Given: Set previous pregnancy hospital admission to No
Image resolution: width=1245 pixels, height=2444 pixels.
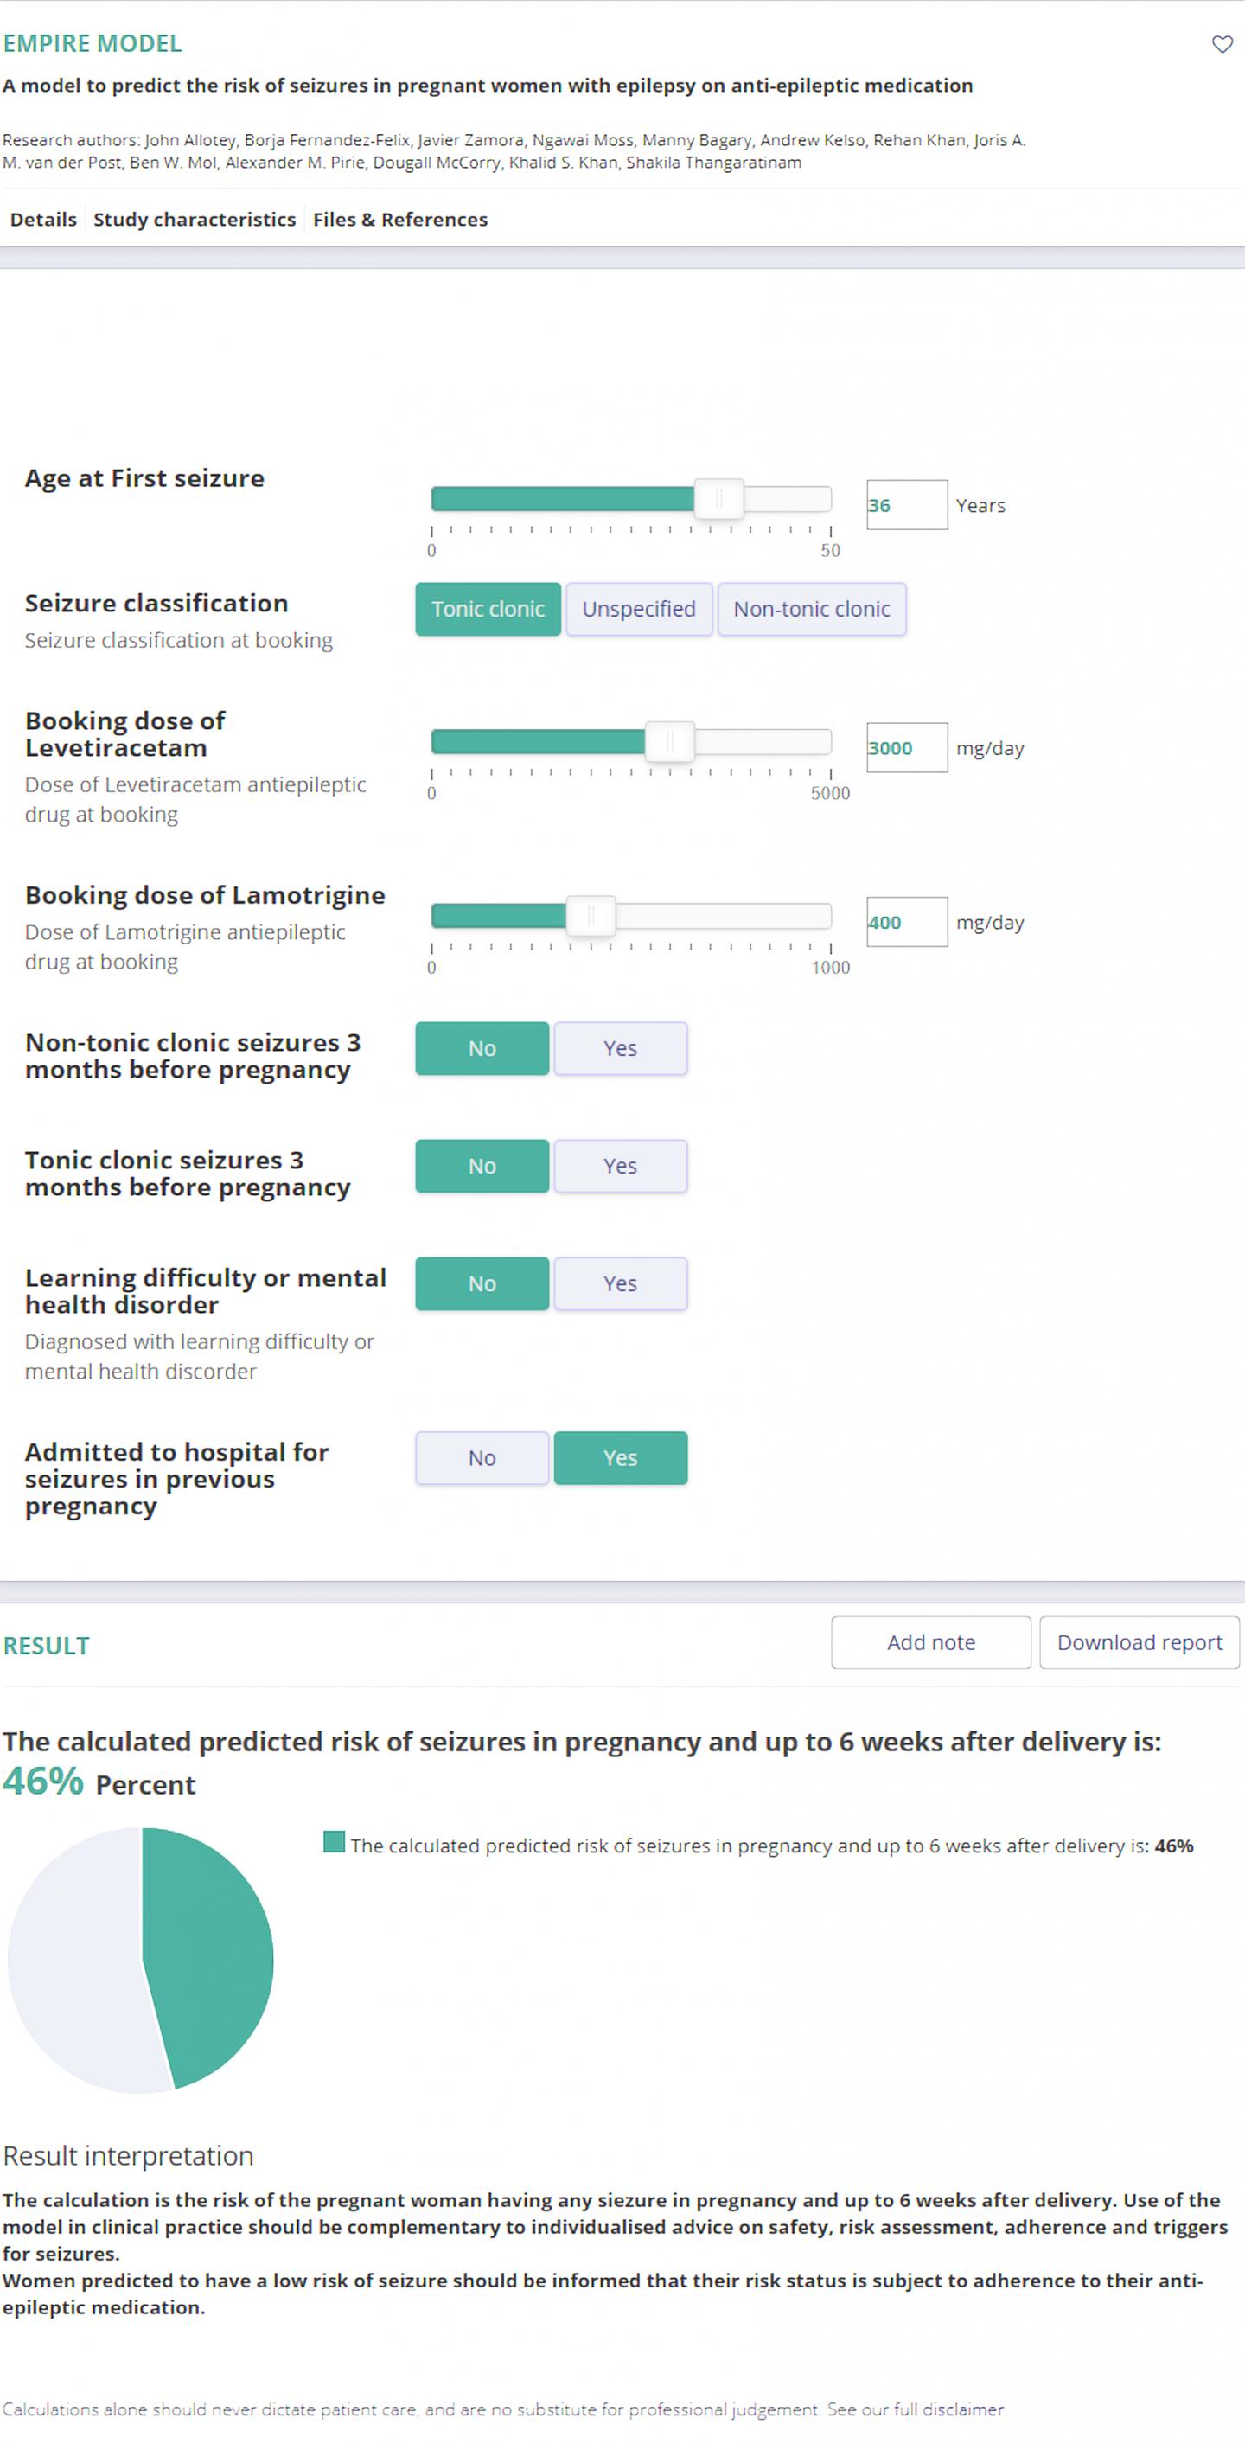Looking at the screenshot, I should (482, 1457).
